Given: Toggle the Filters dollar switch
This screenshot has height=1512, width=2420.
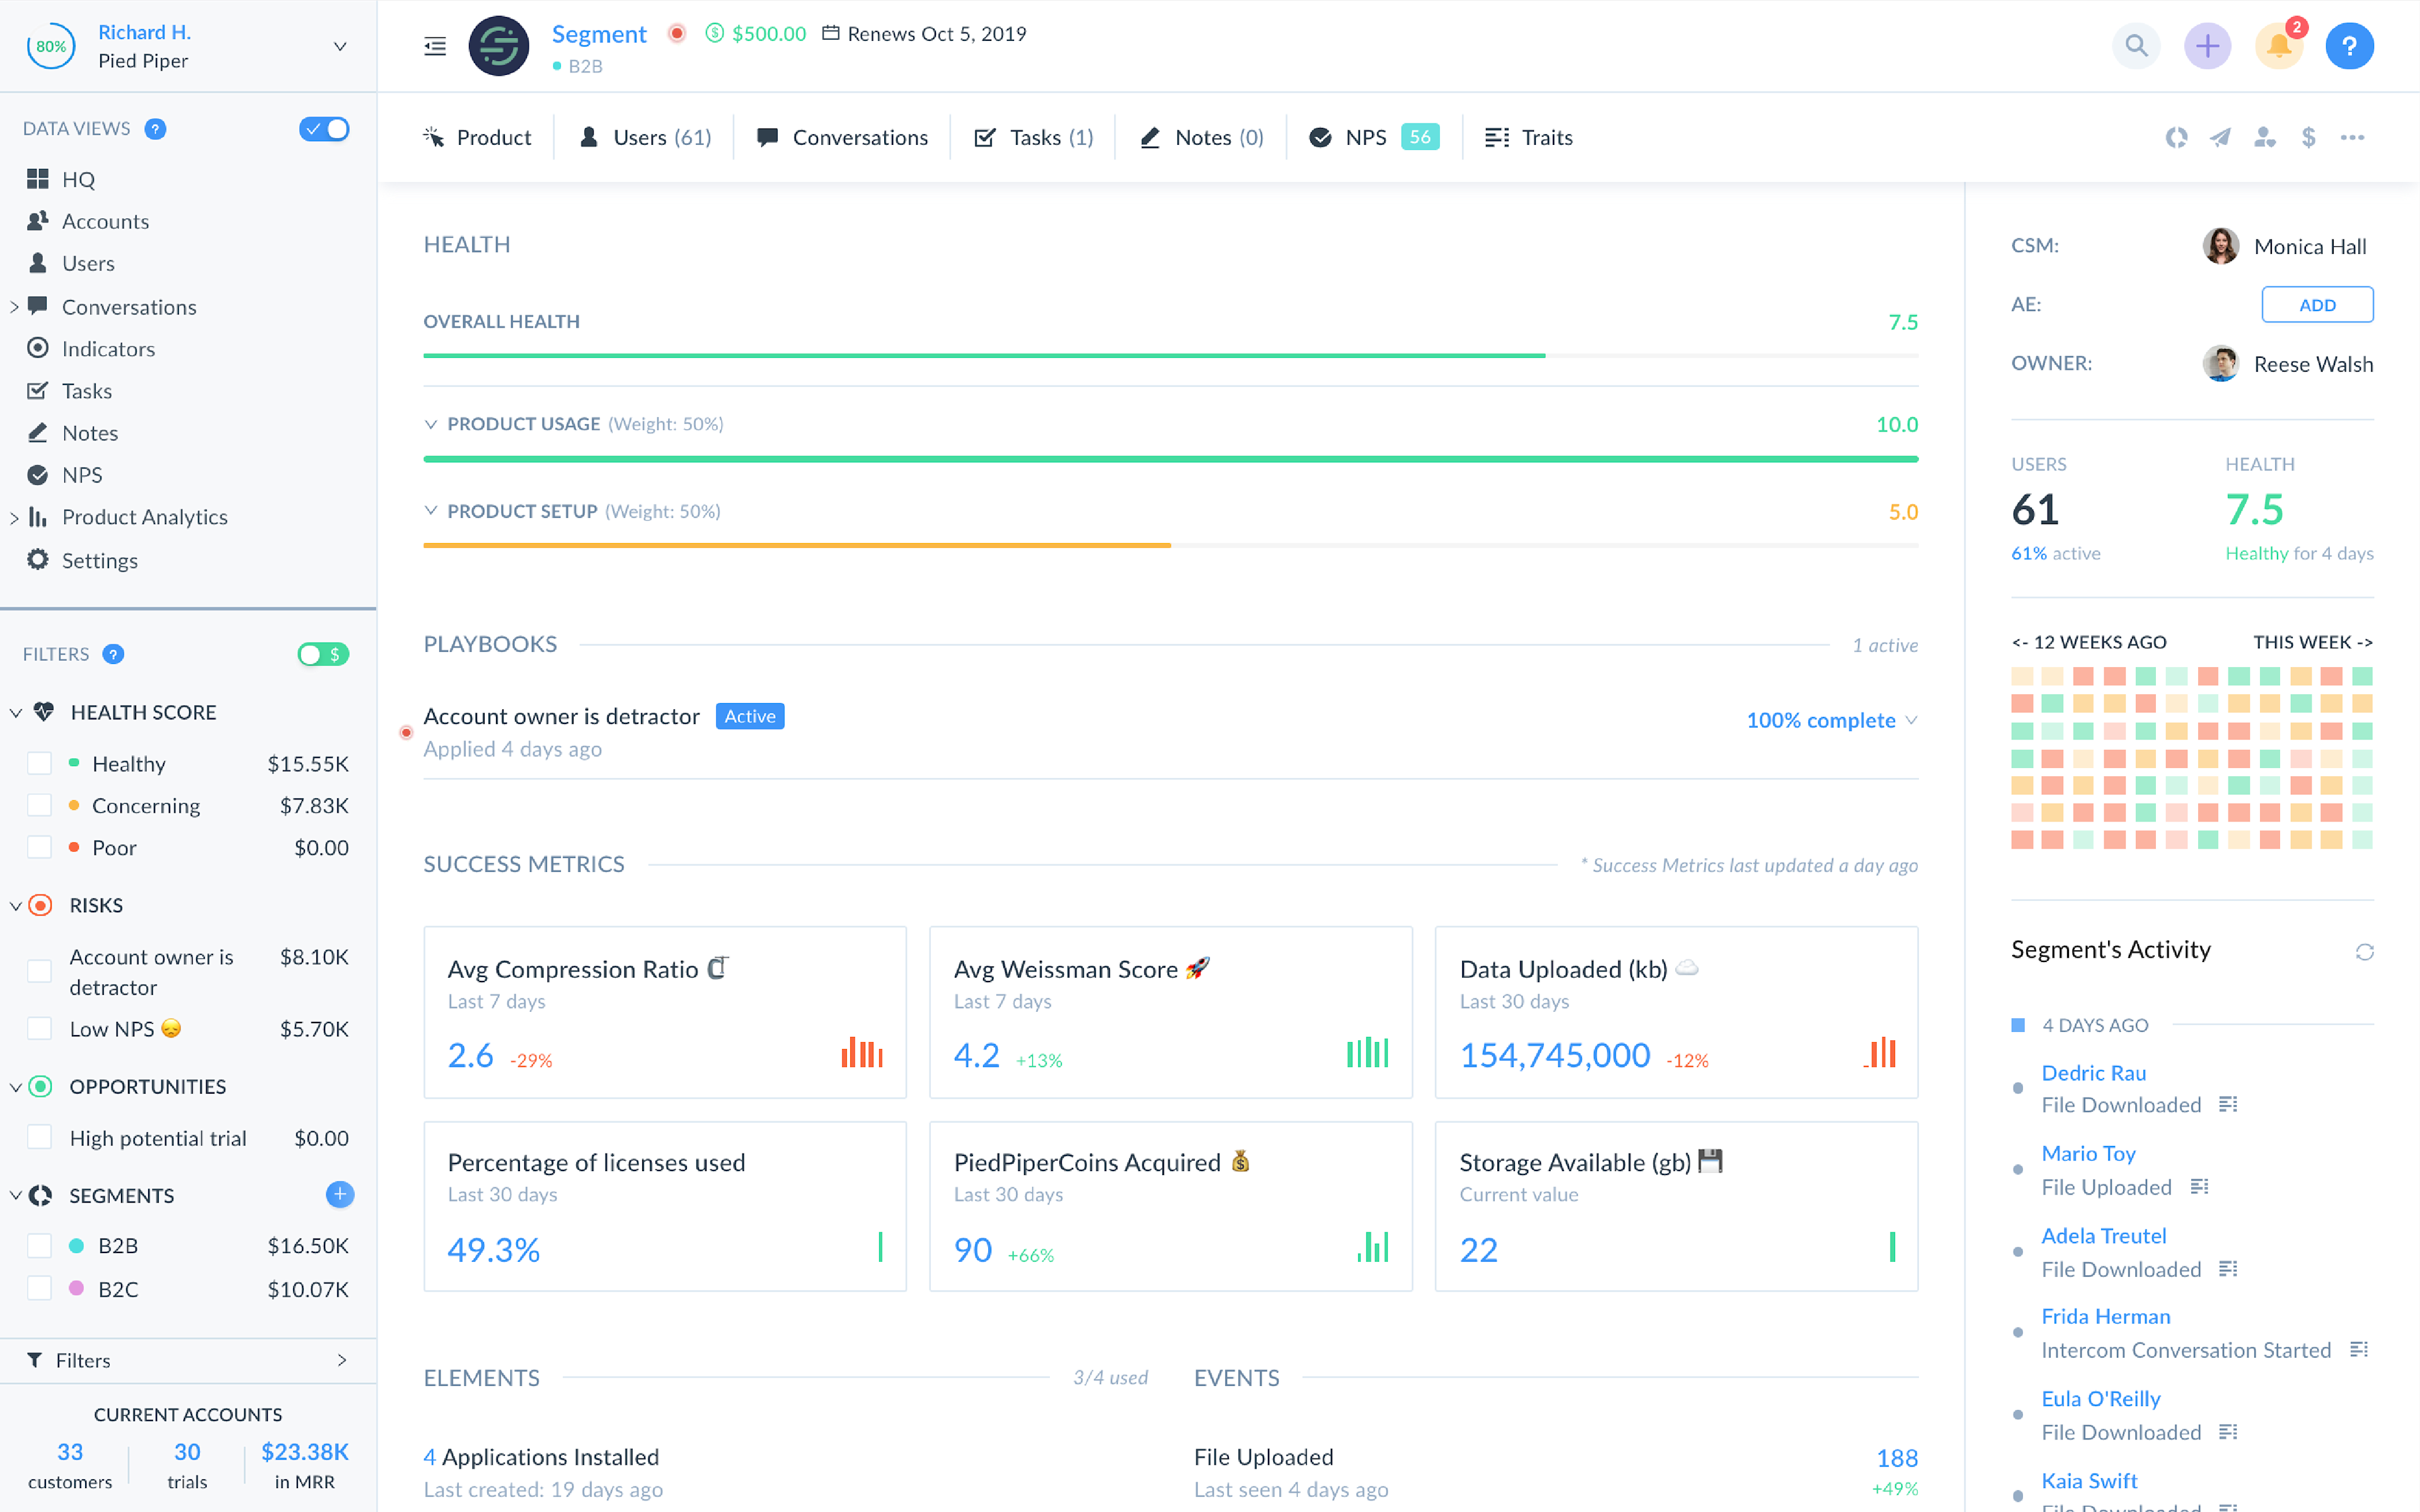Looking at the screenshot, I should pyautogui.click(x=322, y=654).
